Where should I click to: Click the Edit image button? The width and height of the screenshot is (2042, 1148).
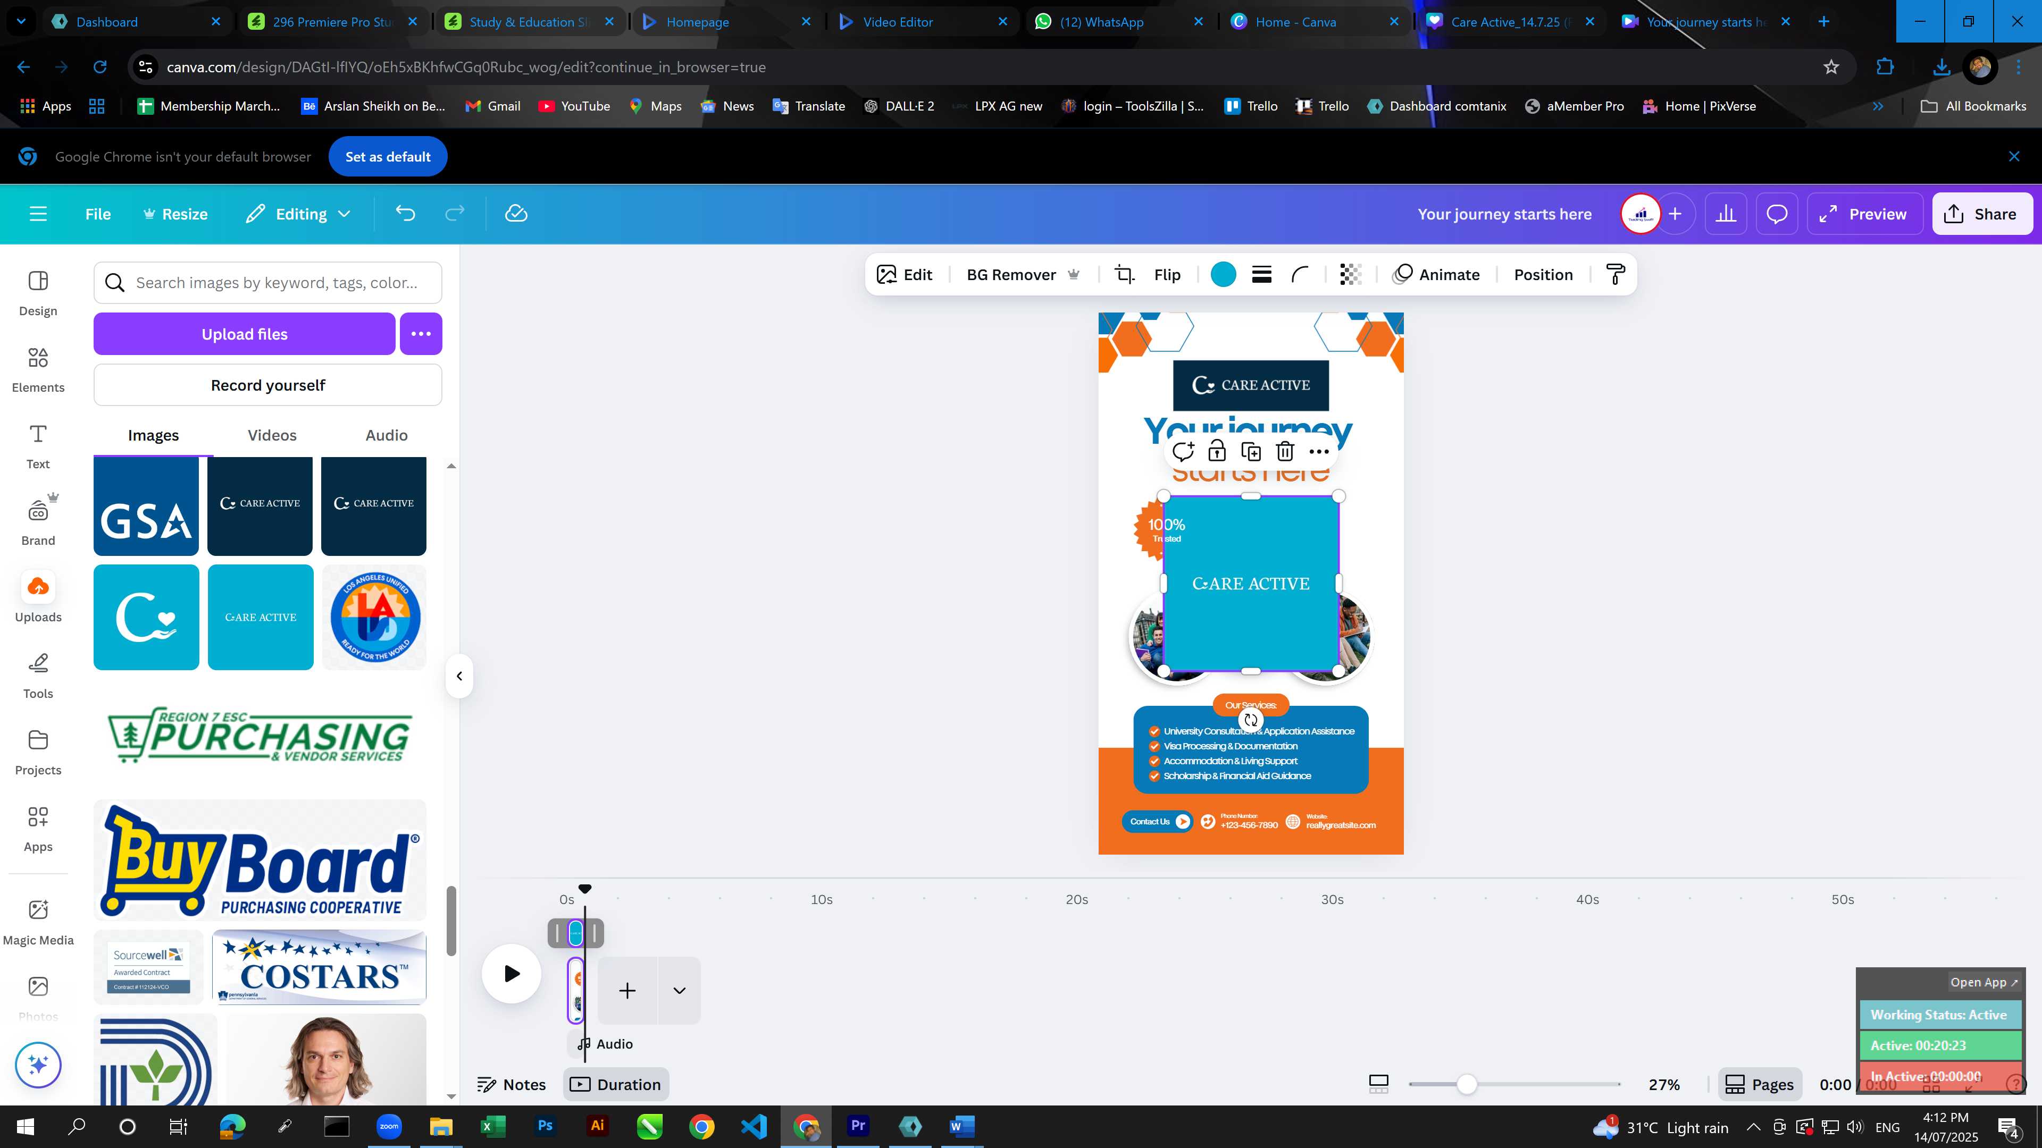pos(905,275)
